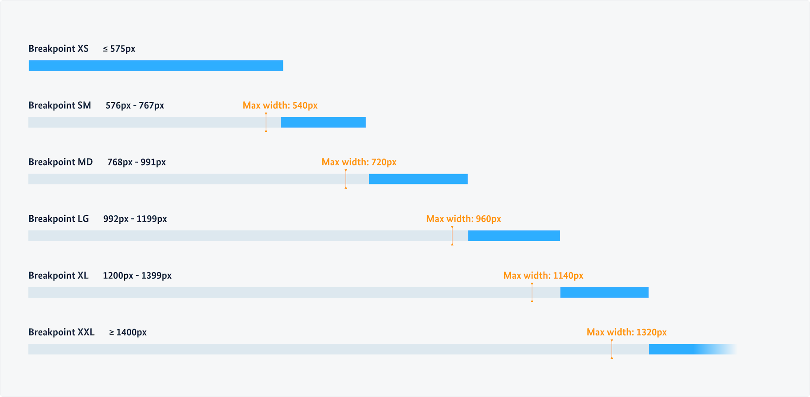Screen dimensions: 810x397
Task: Click the "Breakpoint LG" heading
Action: [x=59, y=219]
